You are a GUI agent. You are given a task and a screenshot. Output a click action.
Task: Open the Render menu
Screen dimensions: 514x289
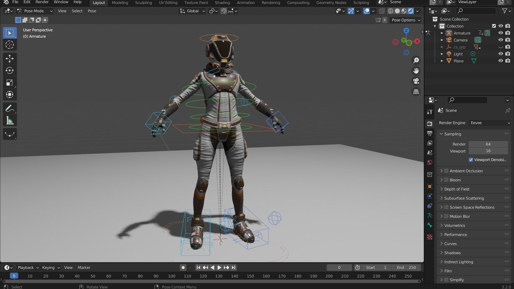42,2
